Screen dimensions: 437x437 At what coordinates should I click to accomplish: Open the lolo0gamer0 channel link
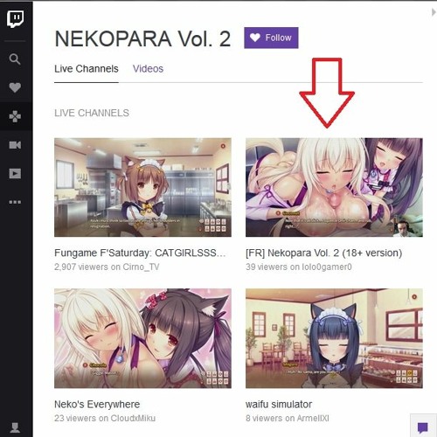(x=327, y=267)
